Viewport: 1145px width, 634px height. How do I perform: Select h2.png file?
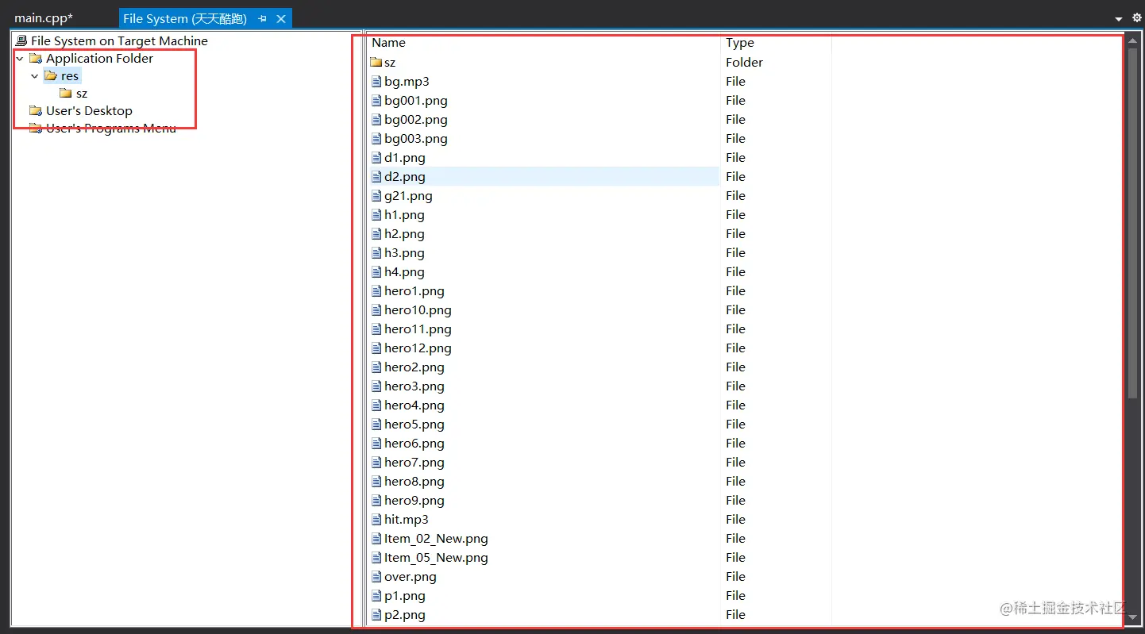click(x=404, y=233)
